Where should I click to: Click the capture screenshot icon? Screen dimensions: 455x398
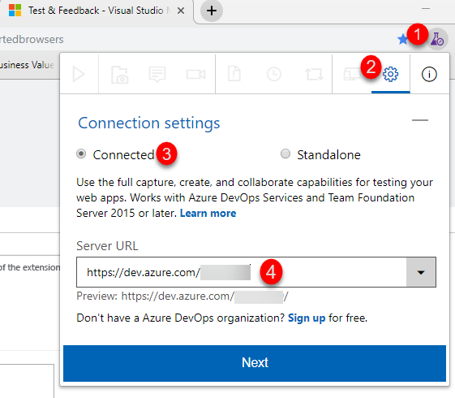click(119, 75)
